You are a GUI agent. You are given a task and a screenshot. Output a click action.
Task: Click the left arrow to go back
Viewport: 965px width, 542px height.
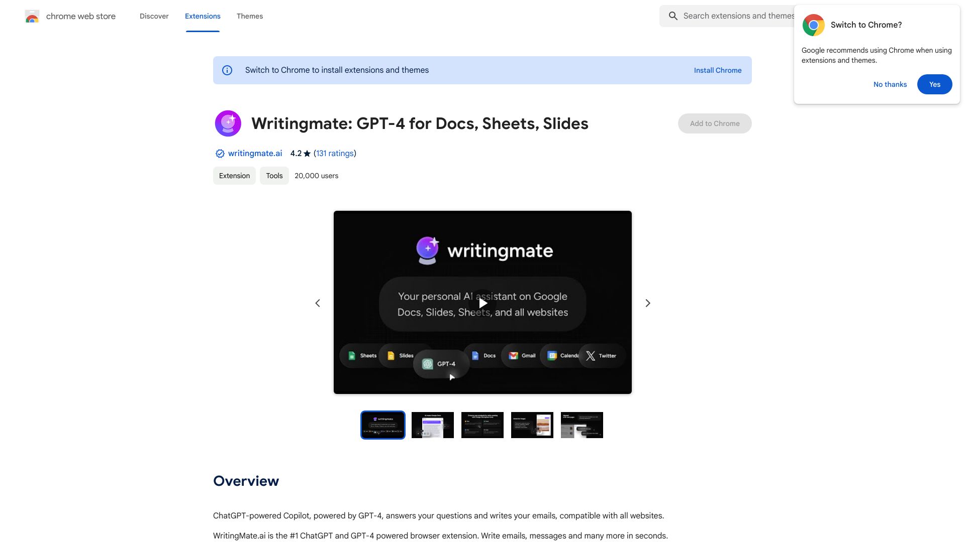[x=317, y=303]
